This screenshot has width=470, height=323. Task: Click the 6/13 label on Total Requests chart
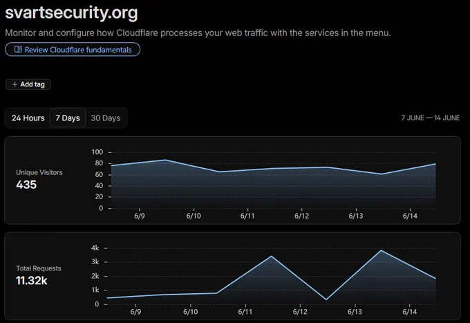(x=355, y=312)
